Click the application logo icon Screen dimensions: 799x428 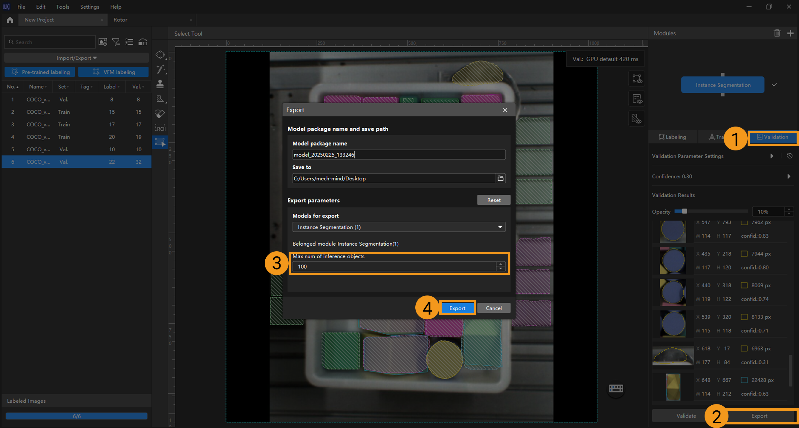point(6,7)
